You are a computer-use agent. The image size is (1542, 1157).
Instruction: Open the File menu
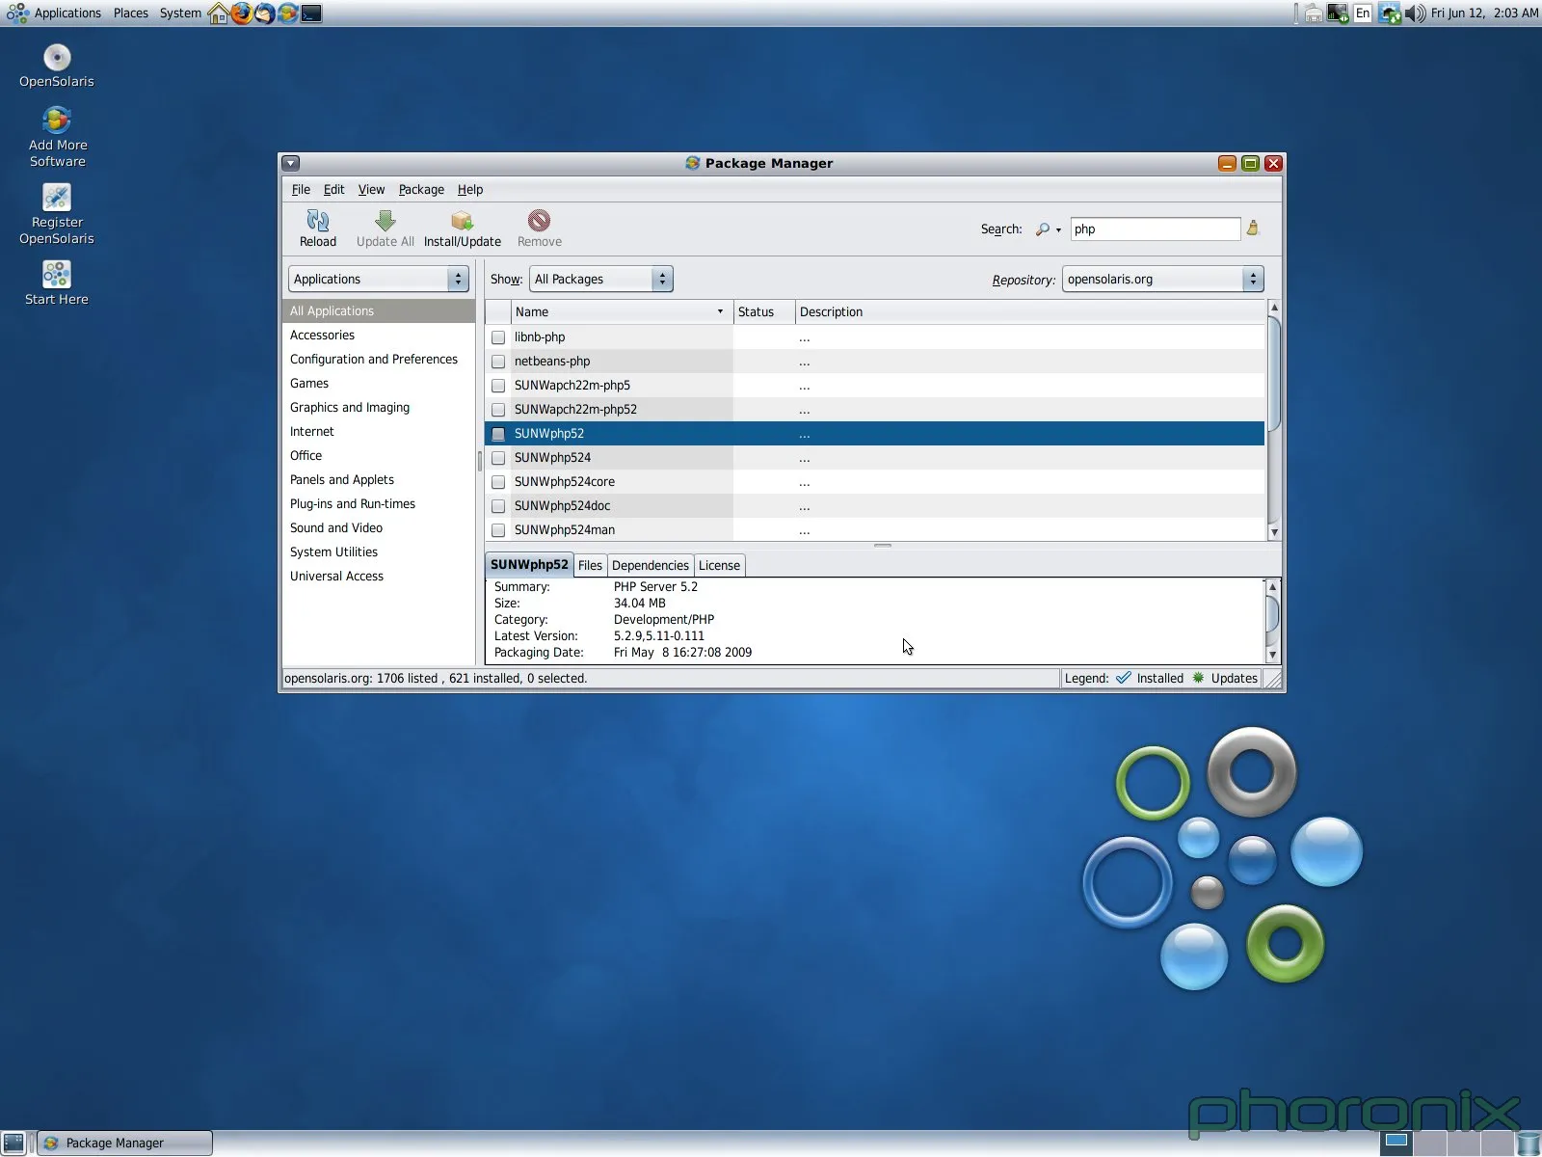tap(301, 190)
